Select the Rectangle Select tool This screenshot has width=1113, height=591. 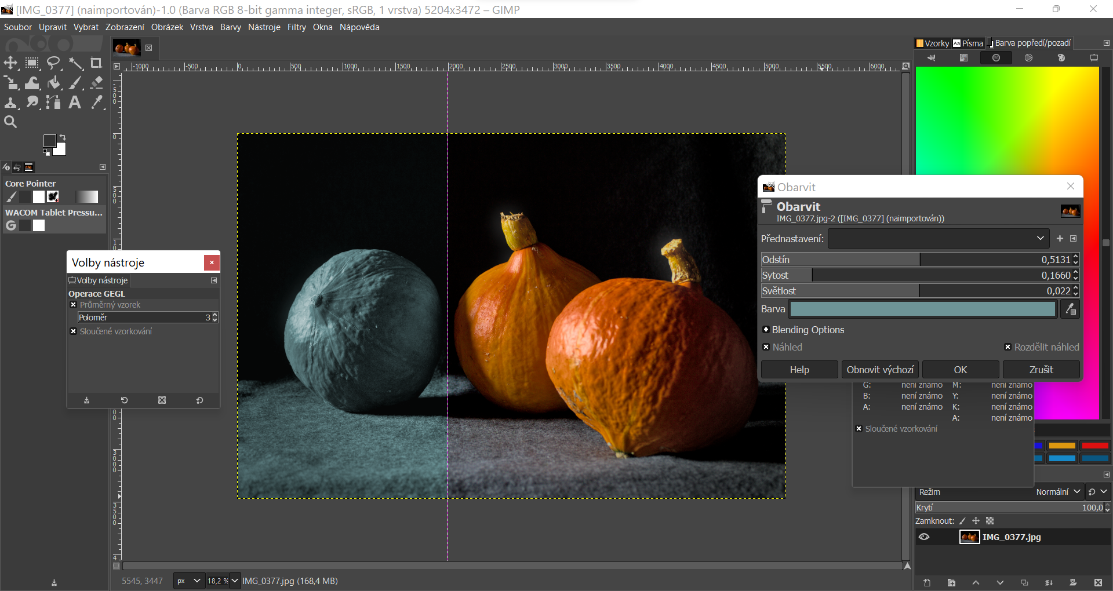(32, 63)
